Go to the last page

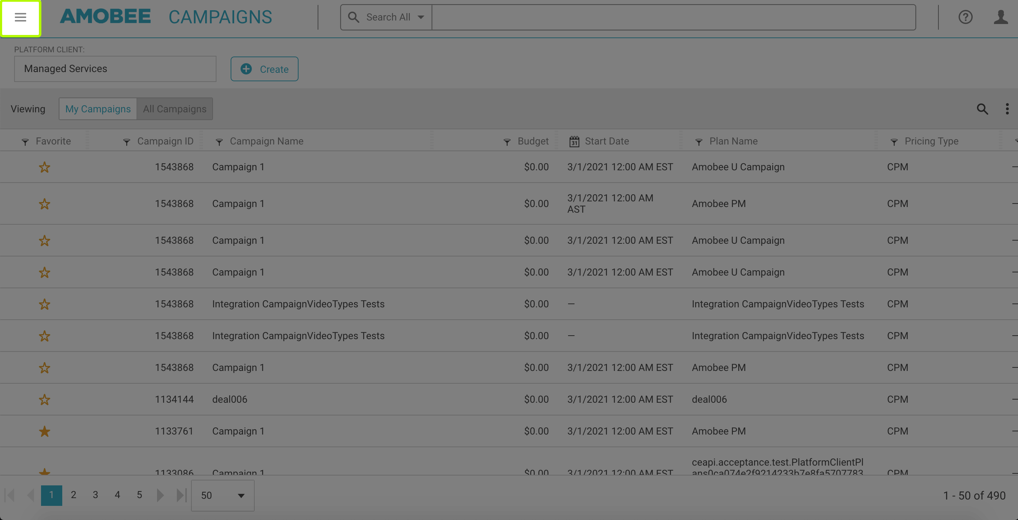(181, 495)
